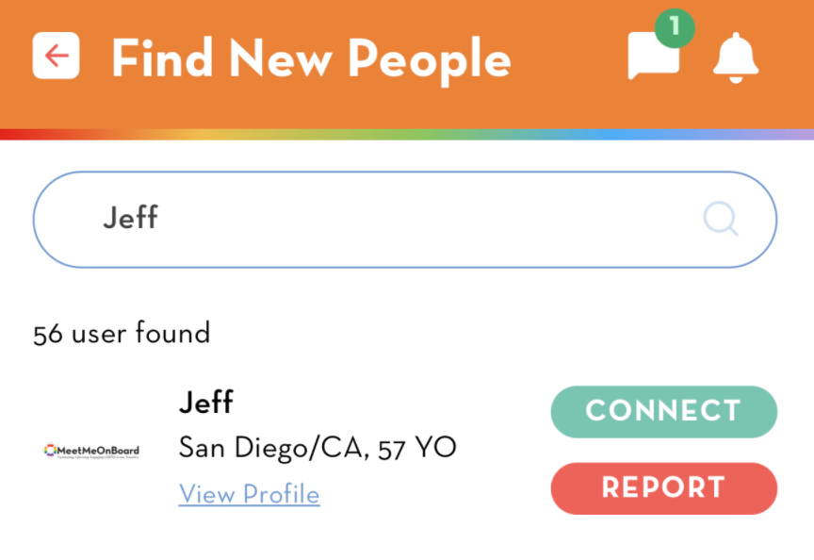Viewport: 814px width, 560px height.
Task: Click the 56 user found label
Action: [x=122, y=333]
